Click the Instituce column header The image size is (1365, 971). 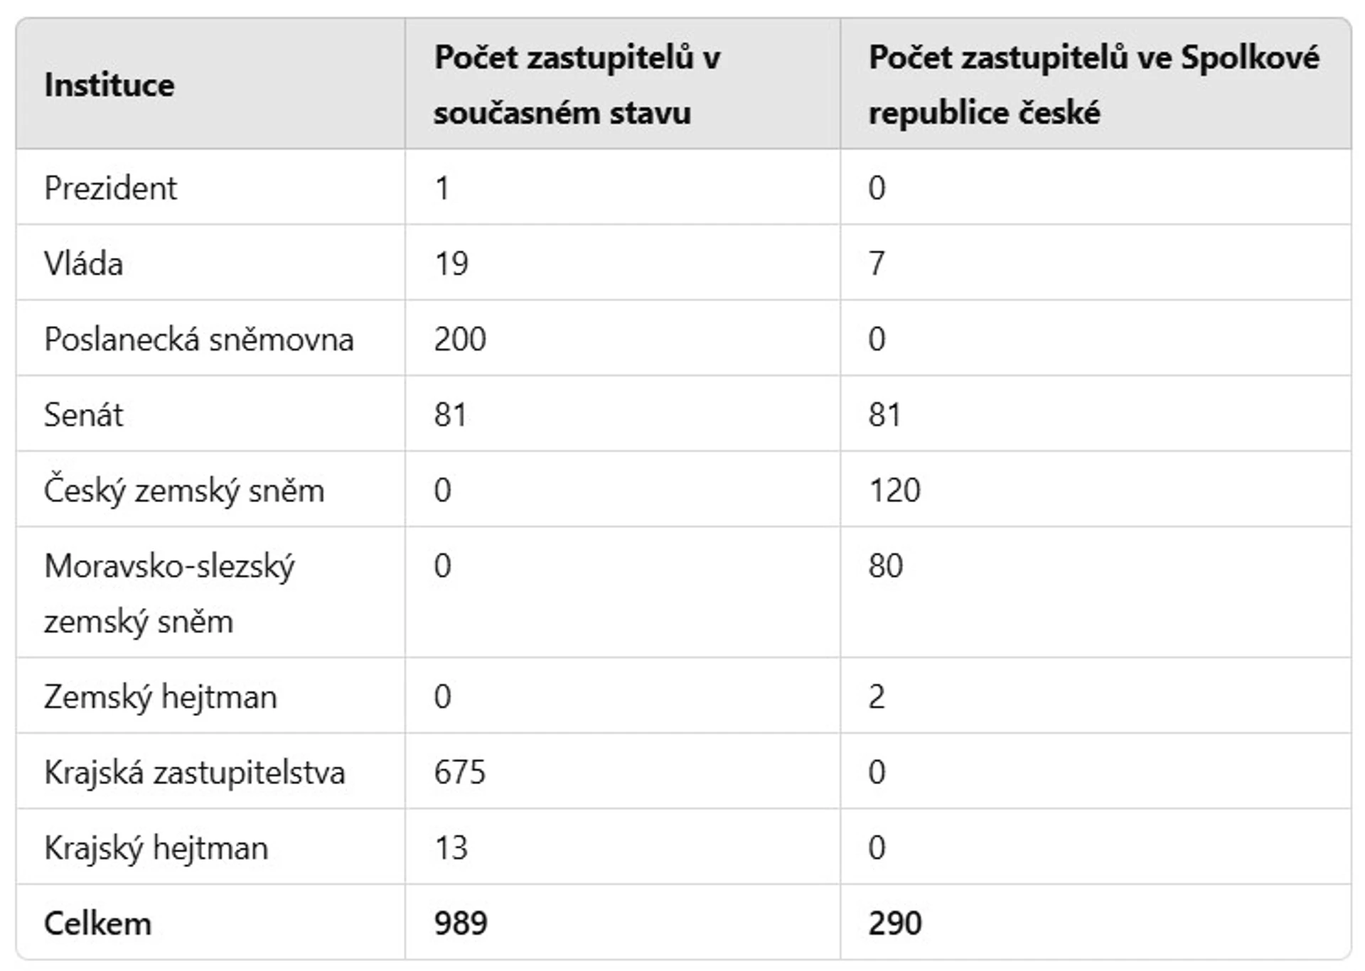109,85
